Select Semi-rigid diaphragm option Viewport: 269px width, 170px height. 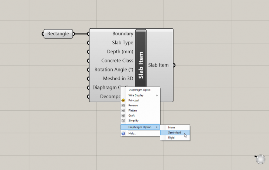pos(175,132)
